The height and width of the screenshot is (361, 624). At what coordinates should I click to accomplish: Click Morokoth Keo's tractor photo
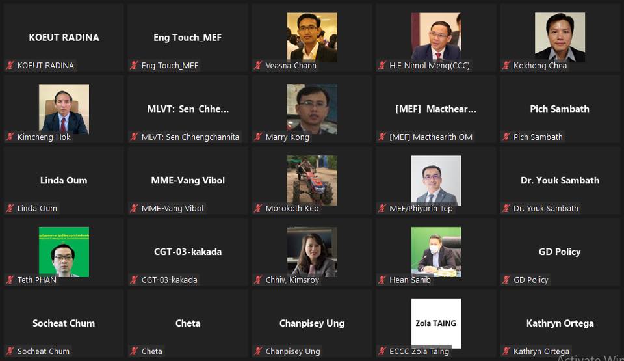312,180
